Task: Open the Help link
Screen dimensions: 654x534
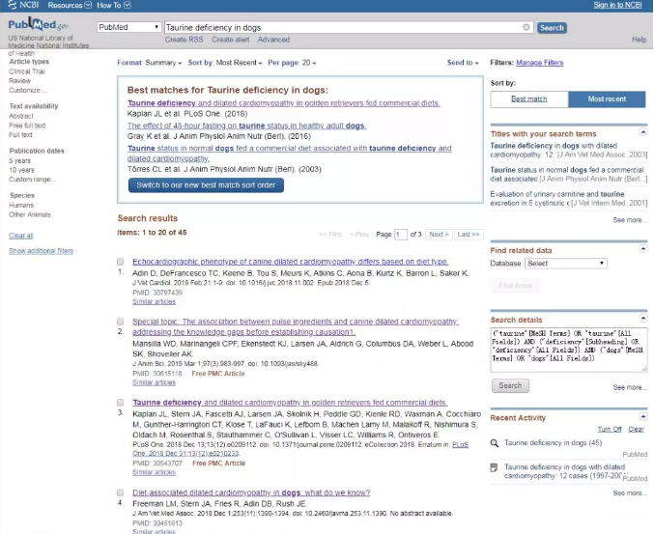Action: coord(639,40)
